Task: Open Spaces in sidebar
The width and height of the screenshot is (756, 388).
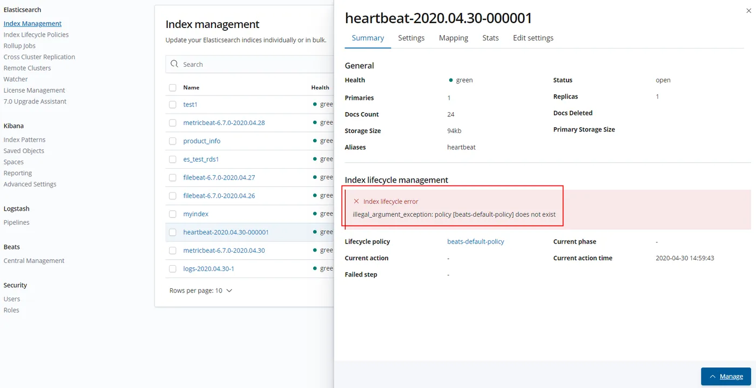Action: 13,162
